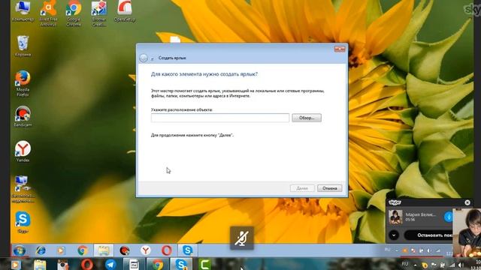Close the Skype call mini panel
481x270 pixels.
coord(467,202)
